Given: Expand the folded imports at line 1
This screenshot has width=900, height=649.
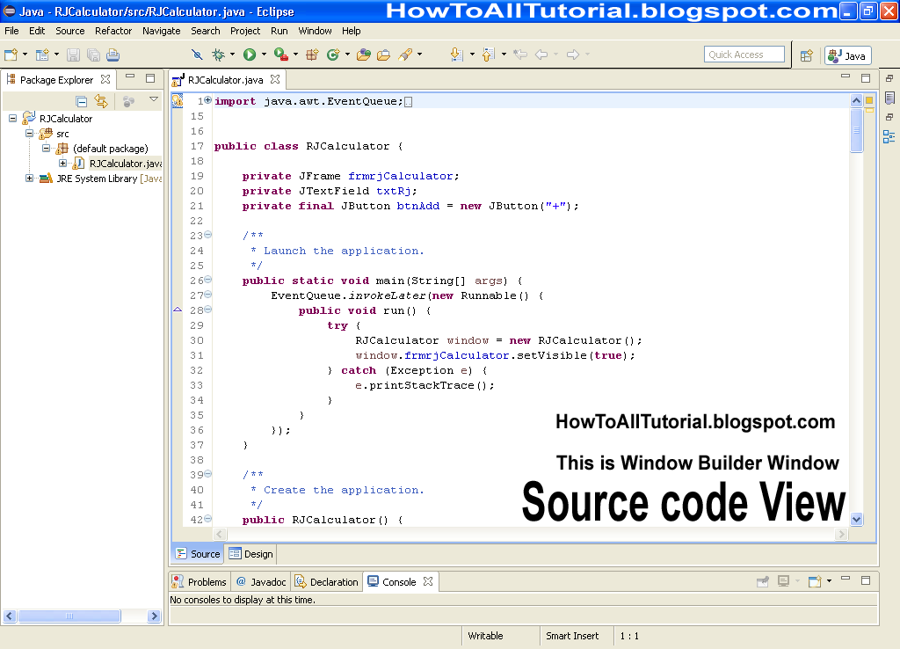Looking at the screenshot, I should tap(207, 100).
